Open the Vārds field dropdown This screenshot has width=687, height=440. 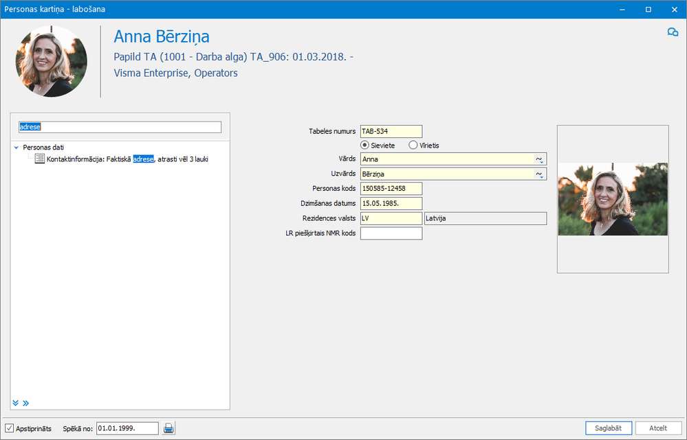coord(538,159)
